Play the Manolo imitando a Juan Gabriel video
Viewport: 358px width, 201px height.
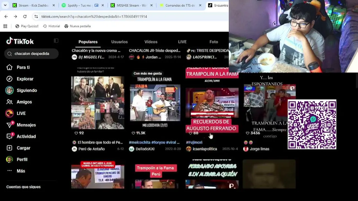(98, 174)
